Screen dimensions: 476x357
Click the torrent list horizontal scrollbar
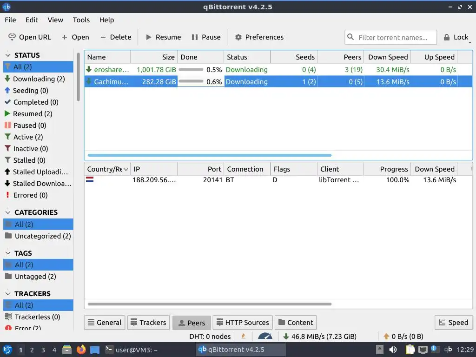tap(210, 155)
